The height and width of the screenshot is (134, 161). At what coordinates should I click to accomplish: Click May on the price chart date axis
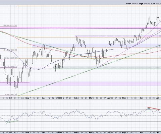point(123,98)
